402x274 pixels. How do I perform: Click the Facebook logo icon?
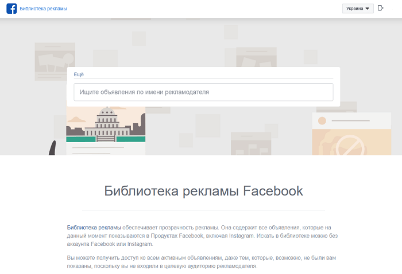[11, 9]
